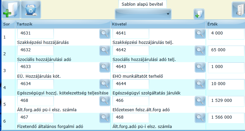This screenshot has height=131, width=245.
Task: Open account search for Követel 4641
Action: pyautogui.click(x=200, y=34)
